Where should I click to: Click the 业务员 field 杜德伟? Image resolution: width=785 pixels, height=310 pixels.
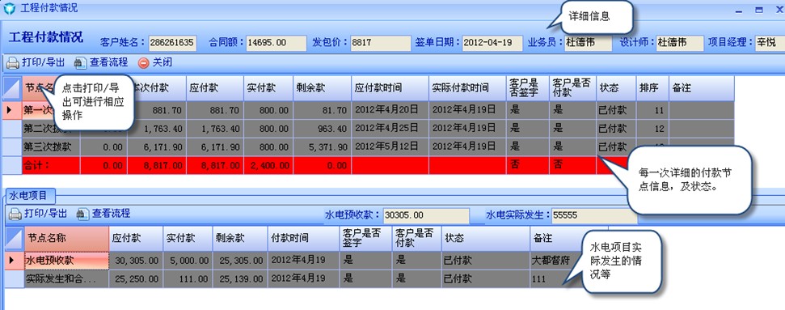tap(589, 43)
